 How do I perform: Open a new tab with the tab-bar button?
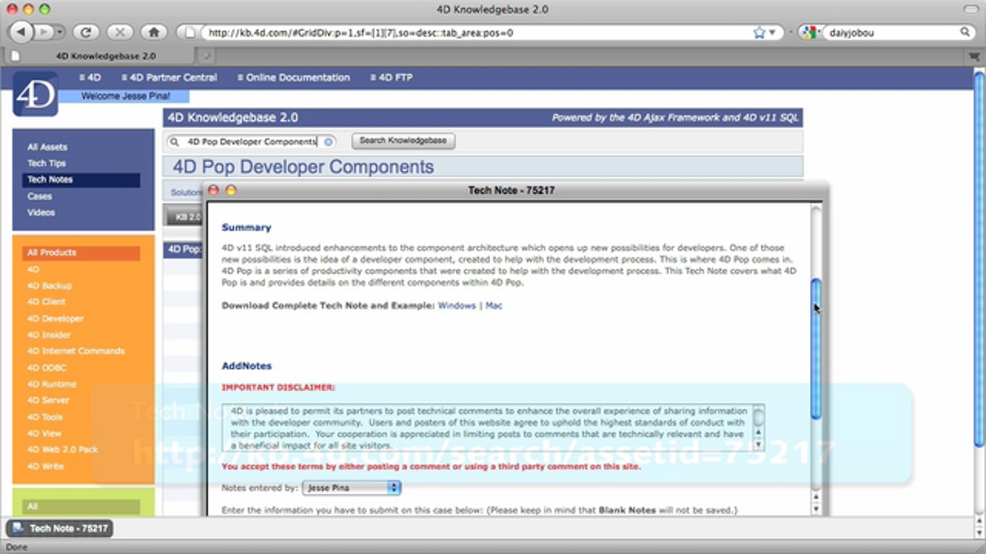click(207, 56)
